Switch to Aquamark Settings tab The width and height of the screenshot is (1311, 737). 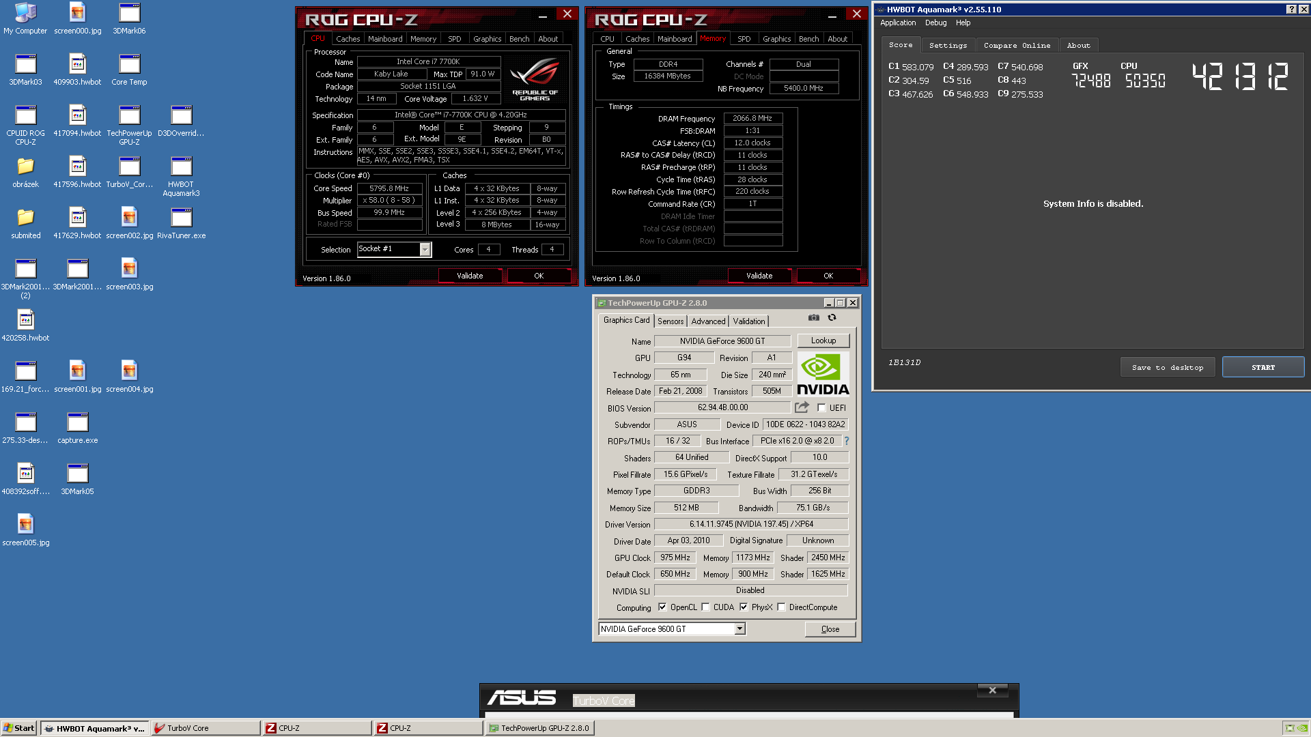(948, 45)
